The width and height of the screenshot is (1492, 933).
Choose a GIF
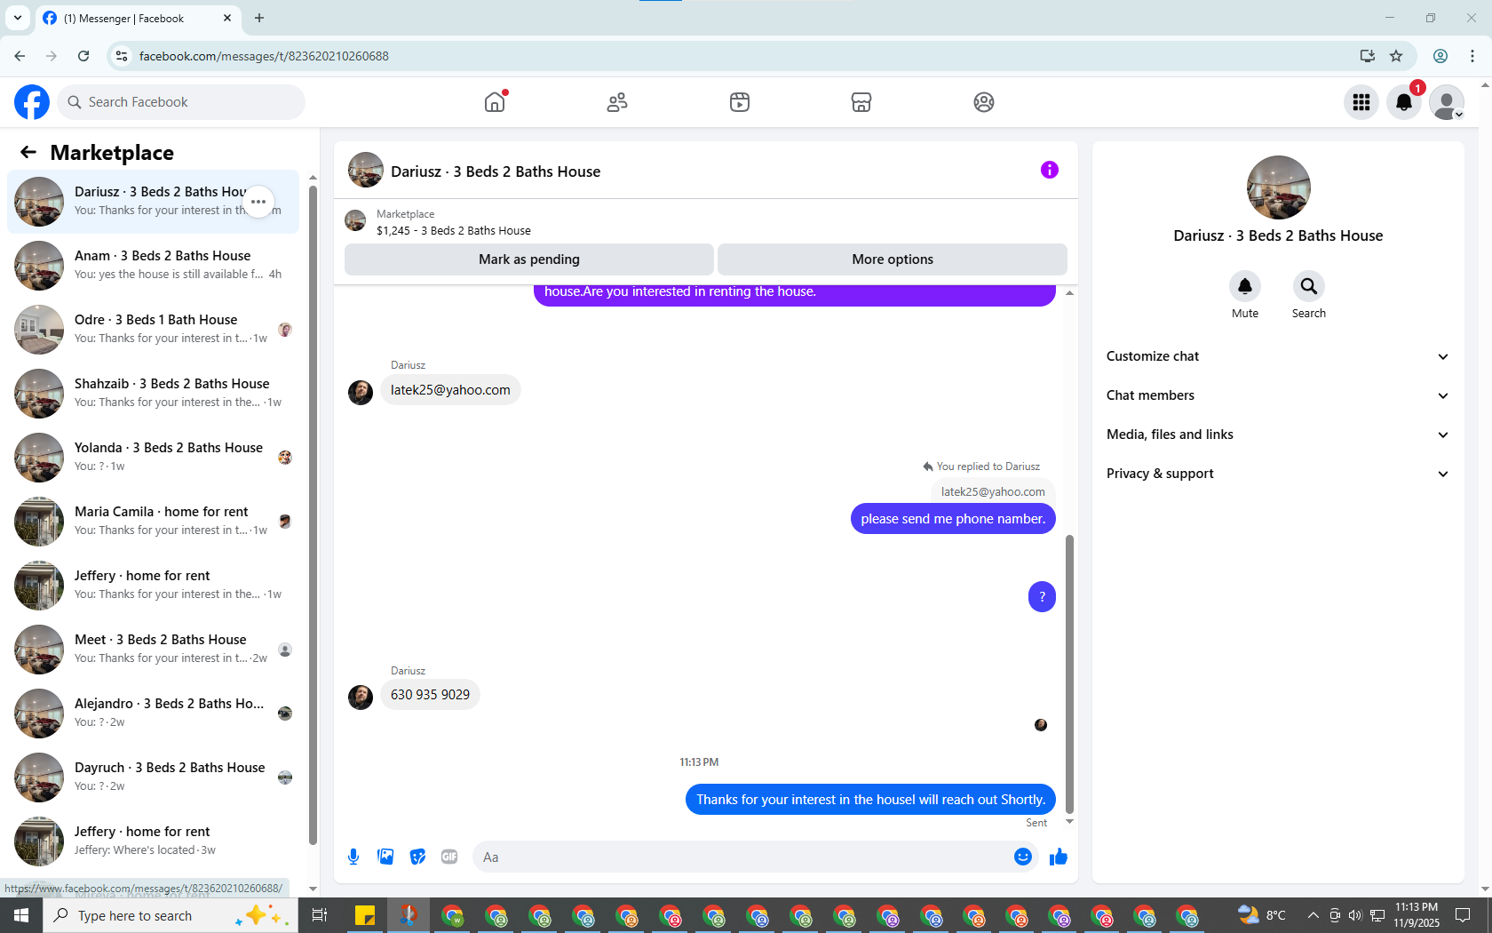coord(449,857)
